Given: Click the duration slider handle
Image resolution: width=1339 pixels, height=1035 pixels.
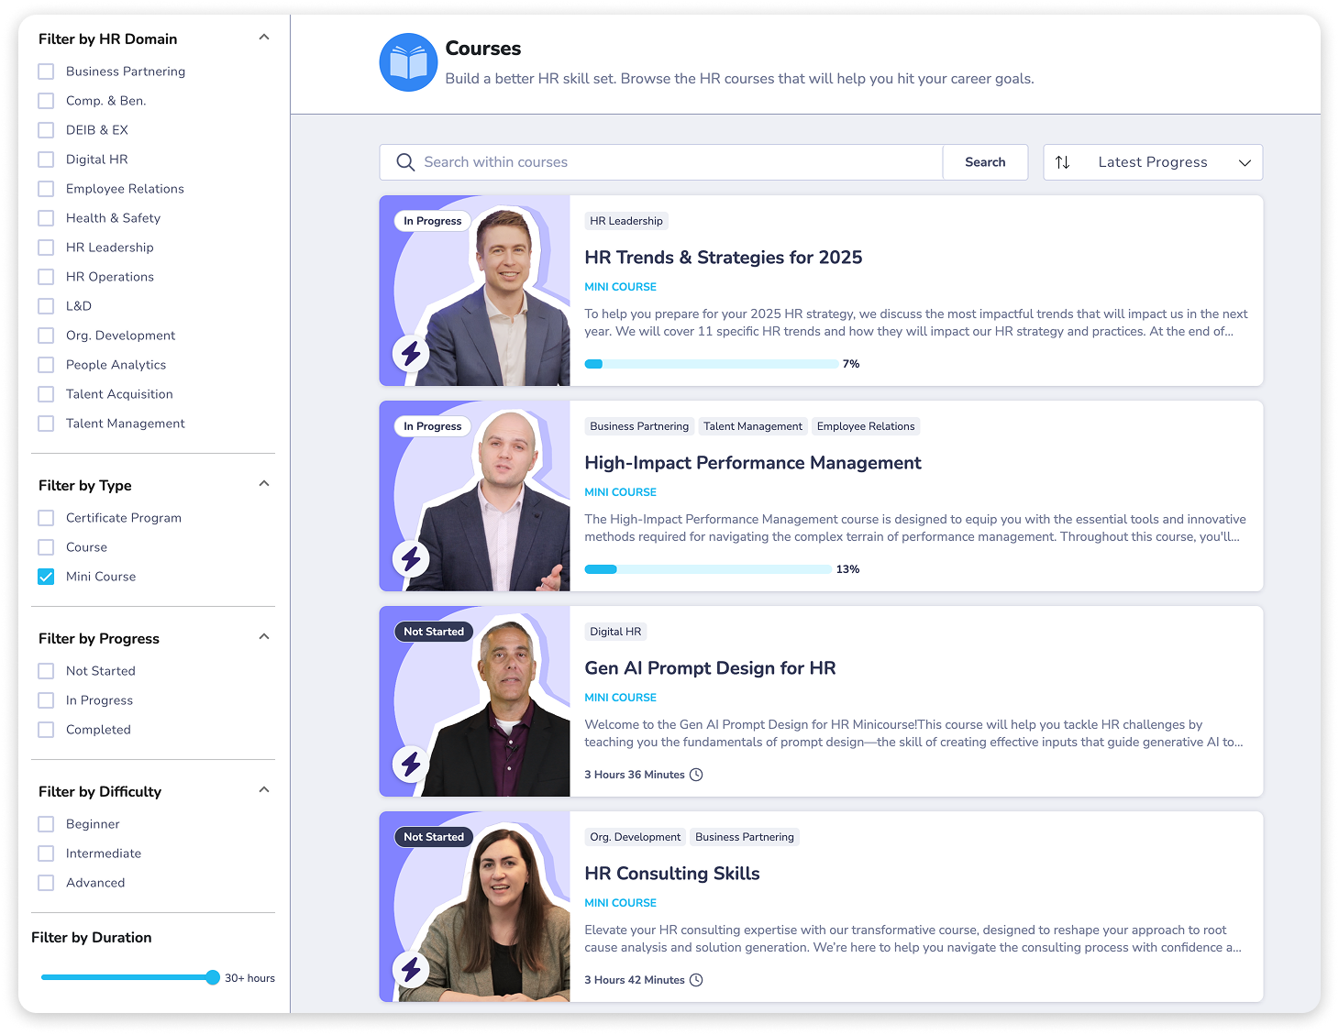Looking at the screenshot, I should 213,977.
